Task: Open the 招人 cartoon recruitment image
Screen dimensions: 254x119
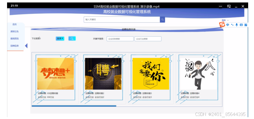Action: click(x=198, y=74)
